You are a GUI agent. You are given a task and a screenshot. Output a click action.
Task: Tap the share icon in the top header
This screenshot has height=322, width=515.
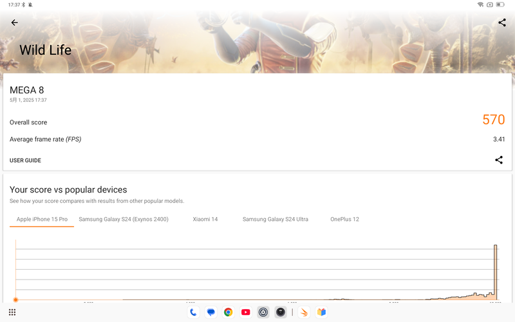[502, 23]
